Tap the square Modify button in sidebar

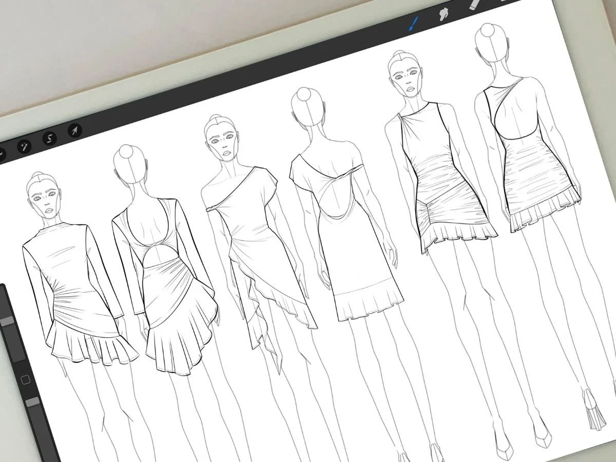(25, 380)
